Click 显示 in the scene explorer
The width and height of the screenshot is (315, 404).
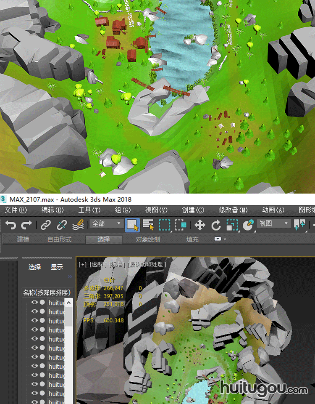[57, 267]
